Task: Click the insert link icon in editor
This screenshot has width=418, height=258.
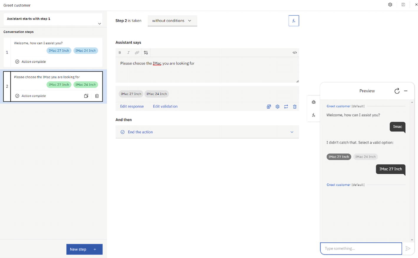Action: [137, 52]
